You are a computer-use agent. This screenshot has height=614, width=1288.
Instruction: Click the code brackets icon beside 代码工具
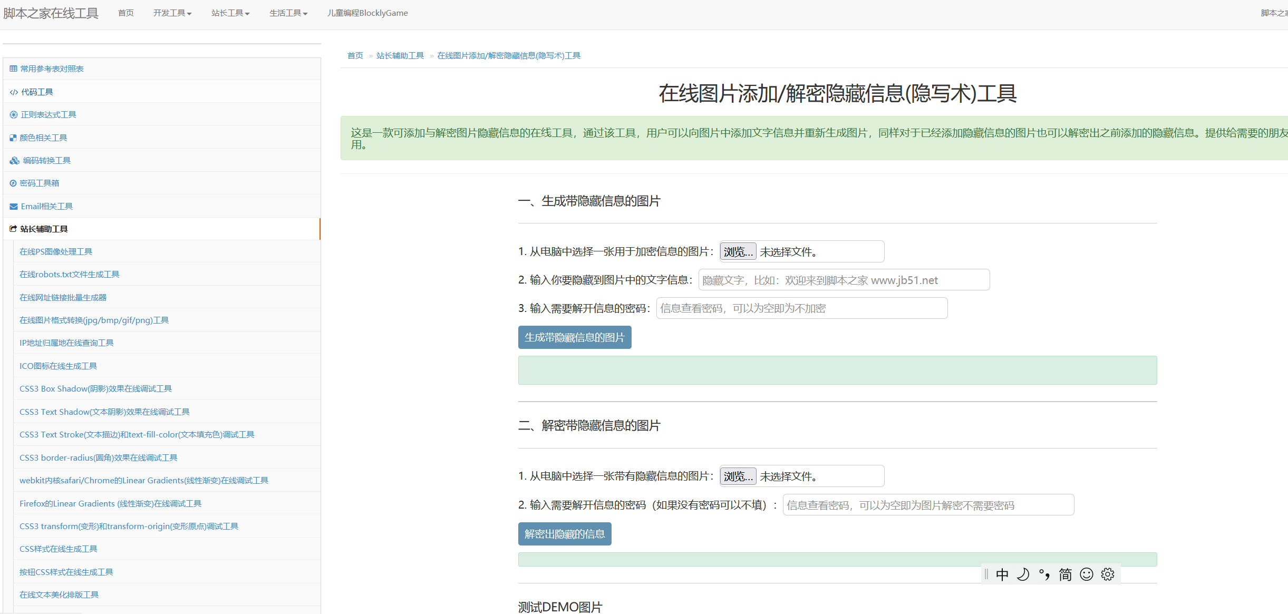pyautogui.click(x=14, y=92)
